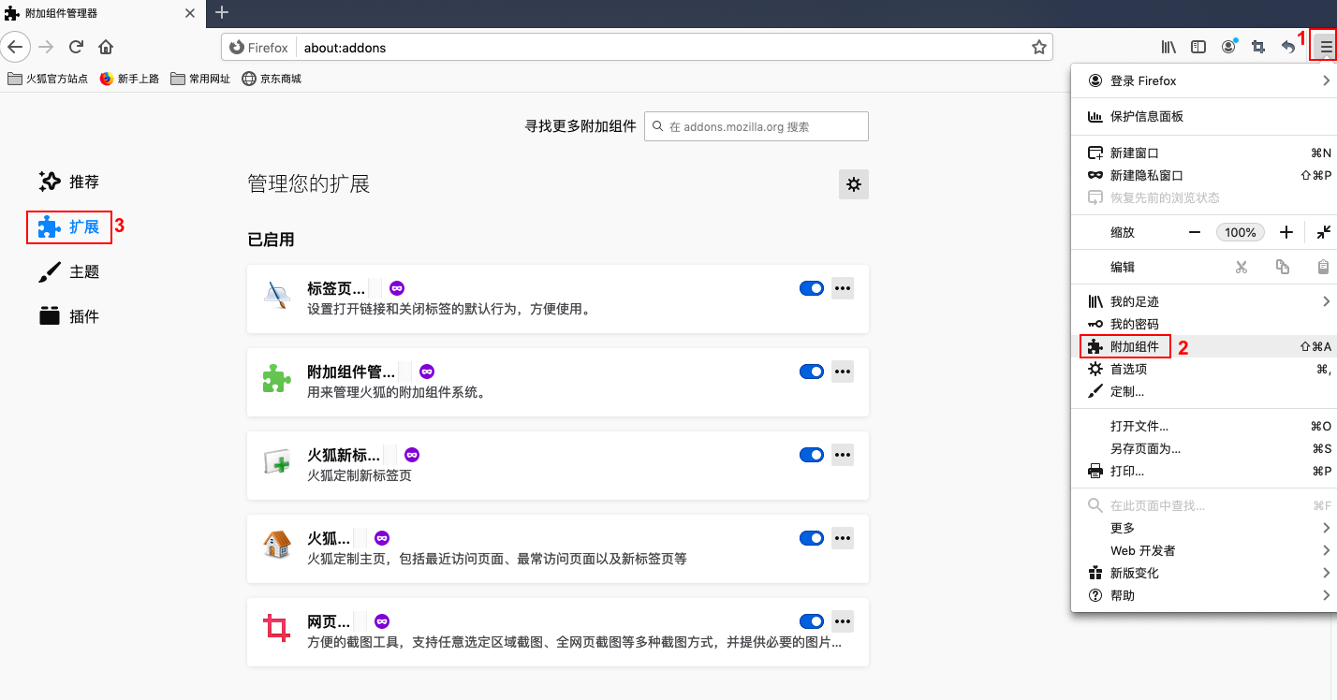The width and height of the screenshot is (1337, 700).
Task: Show sidebars toolbar icon
Action: click(1198, 47)
